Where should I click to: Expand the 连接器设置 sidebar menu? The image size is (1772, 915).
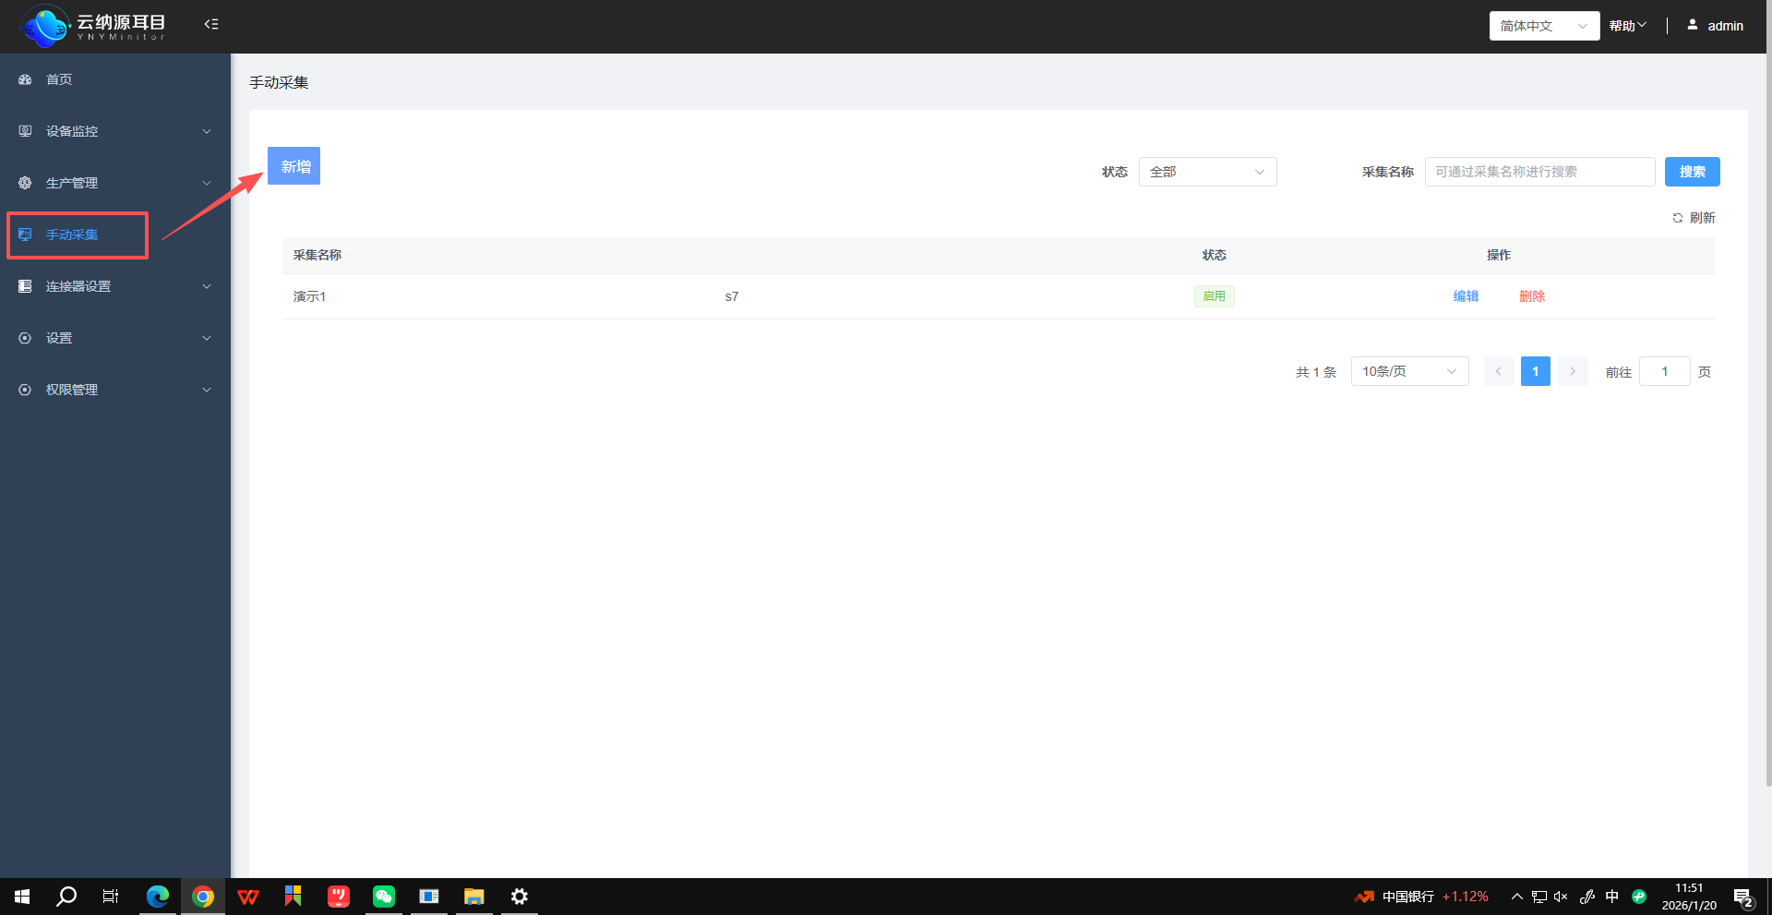click(114, 286)
